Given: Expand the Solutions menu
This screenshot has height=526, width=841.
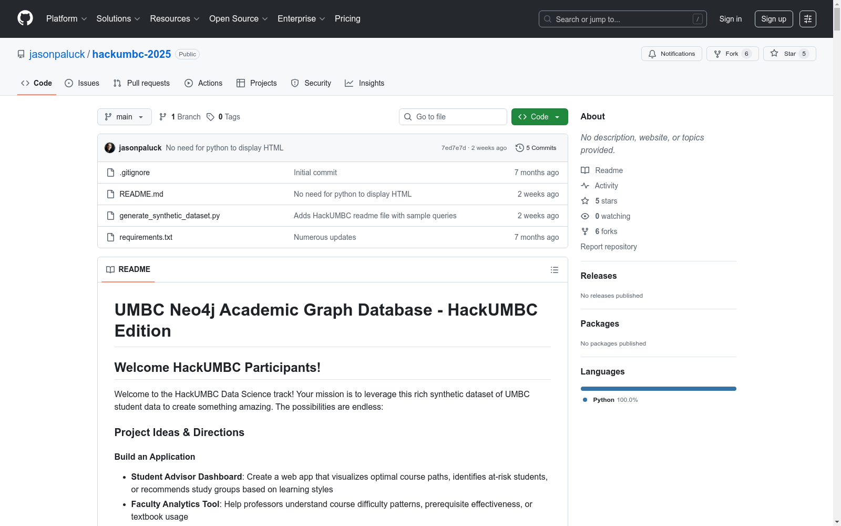Looking at the screenshot, I should [118, 19].
